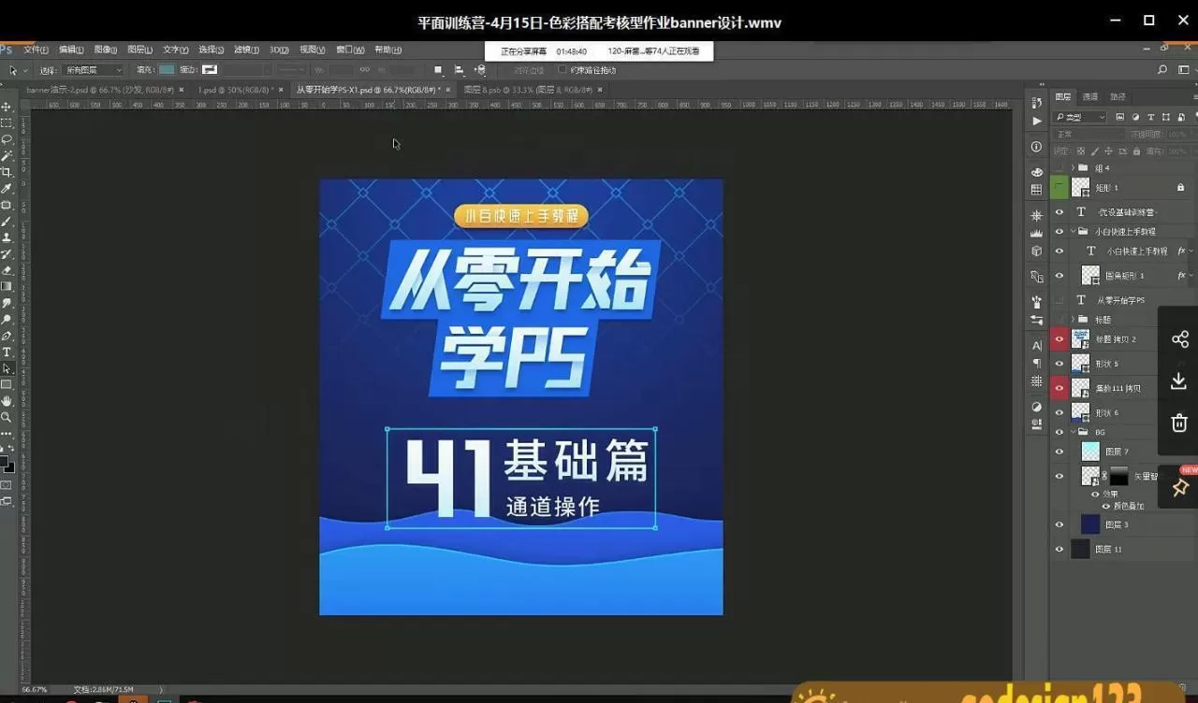Screen dimensions: 1198x703
Task: Select the 图层 3 layer thumbnail
Action: [1090, 524]
